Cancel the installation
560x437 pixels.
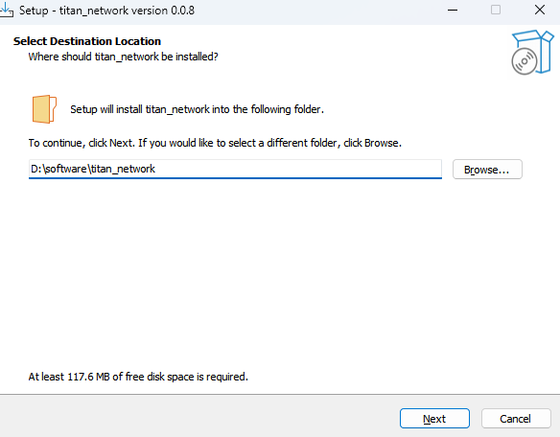[x=516, y=419]
